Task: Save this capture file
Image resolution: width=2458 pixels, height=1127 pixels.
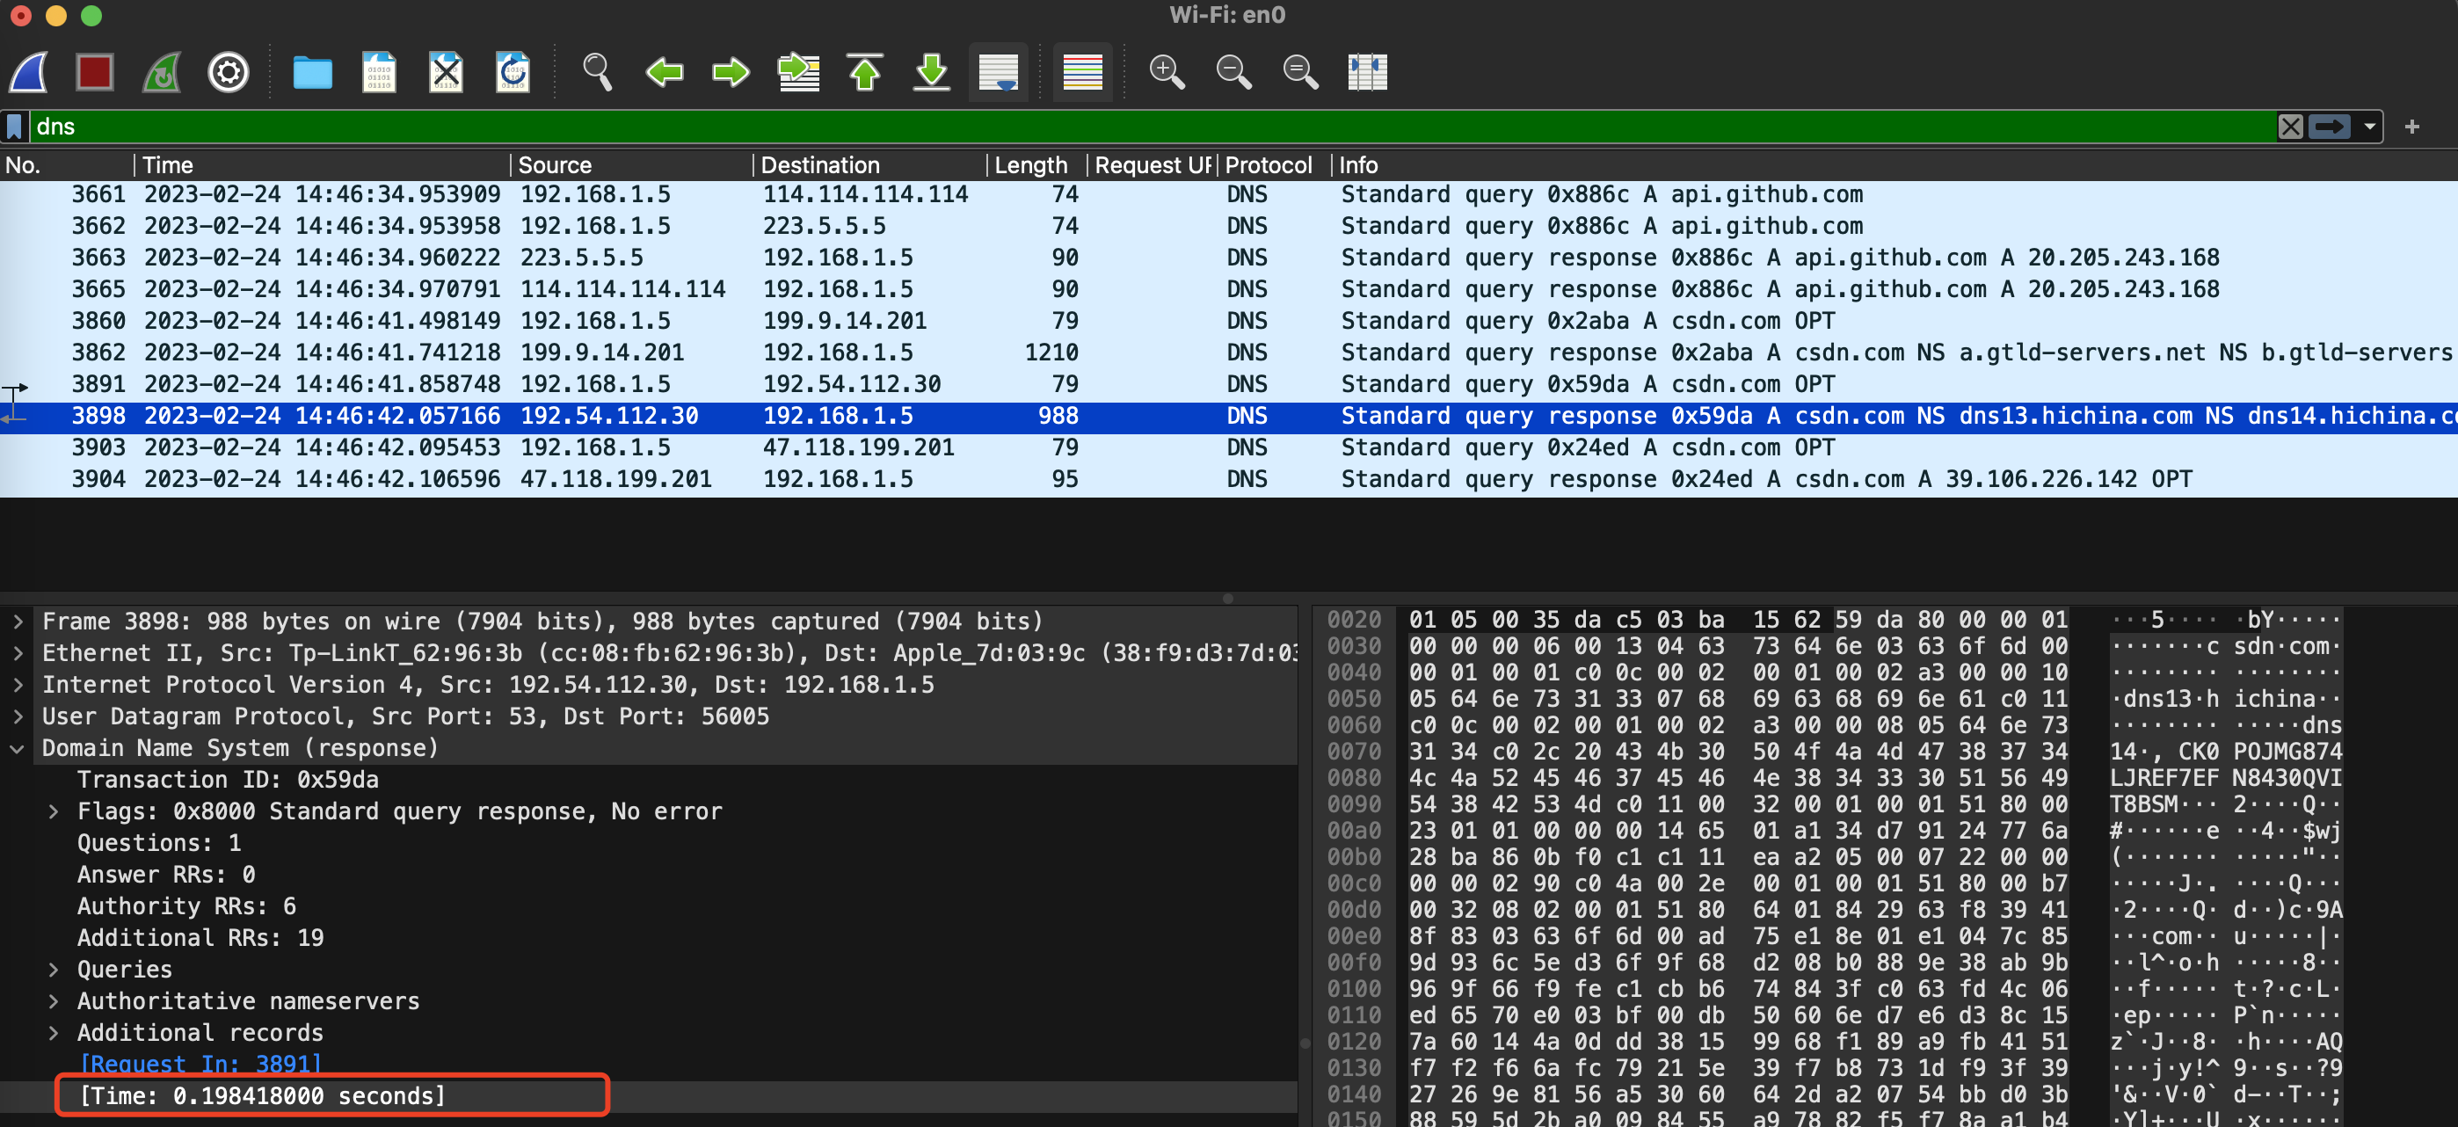Action: pos(379,71)
